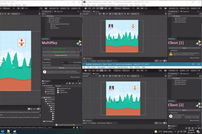Image resolution: width=202 pixels, height=134 pixels.
Task: Click Pause in the main MultiPlay editor window
Action: (x=22, y=8)
